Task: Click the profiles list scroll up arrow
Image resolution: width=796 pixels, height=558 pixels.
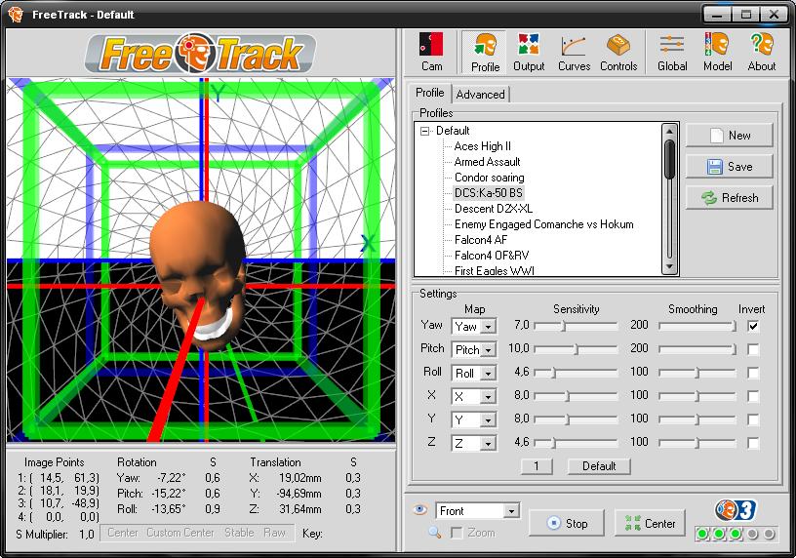Action: point(669,132)
